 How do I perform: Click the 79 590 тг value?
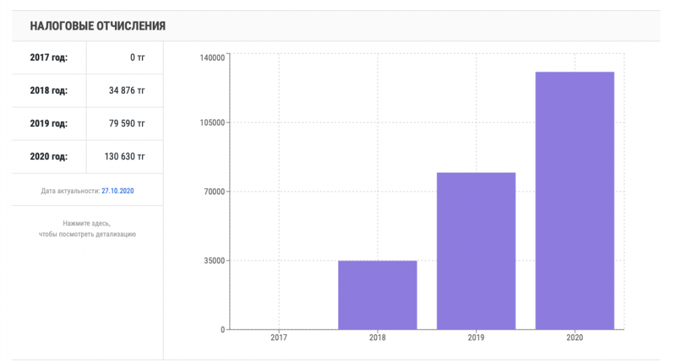pyautogui.click(x=127, y=124)
